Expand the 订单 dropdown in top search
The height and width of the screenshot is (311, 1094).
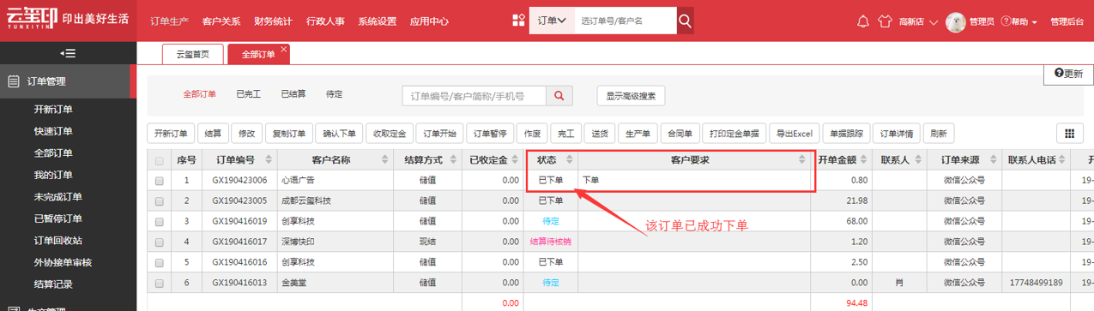click(x=552, y=21)
